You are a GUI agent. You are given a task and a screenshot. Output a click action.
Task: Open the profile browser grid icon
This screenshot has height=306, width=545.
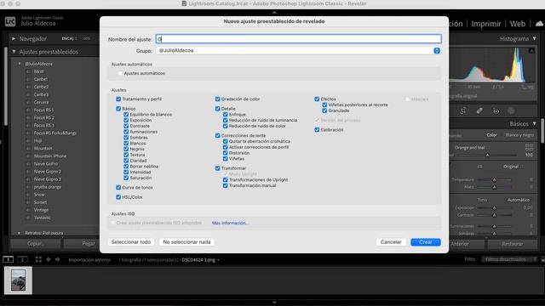(x=529, y=147)
